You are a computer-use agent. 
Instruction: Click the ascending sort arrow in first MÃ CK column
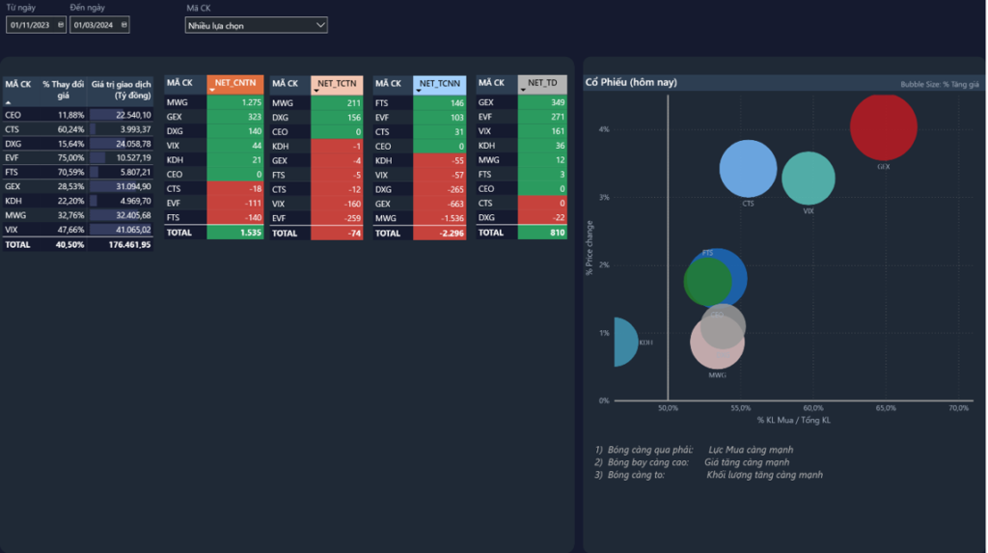[9, 101]
